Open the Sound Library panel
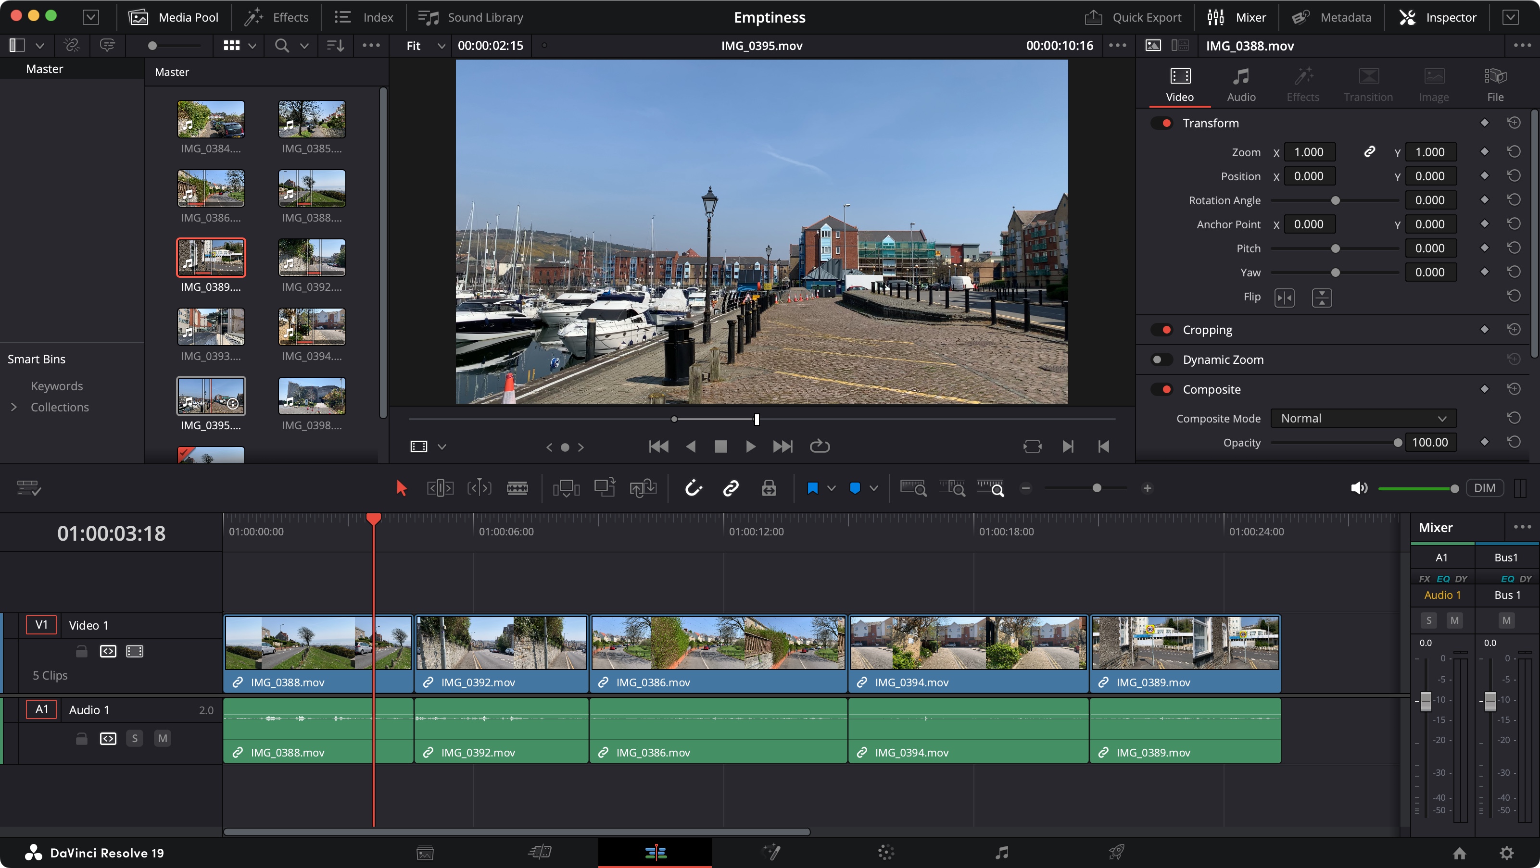Viewport: 1540px width, 868px height. click(x=470, y=17)
